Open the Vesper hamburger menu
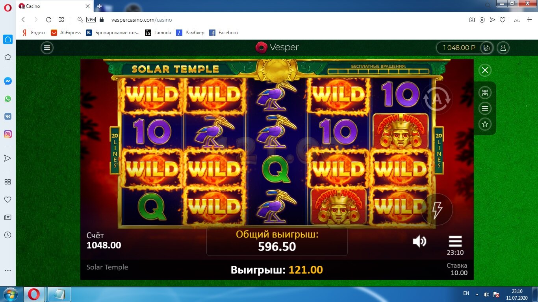 pyautogui.click(x=47, y=48)
